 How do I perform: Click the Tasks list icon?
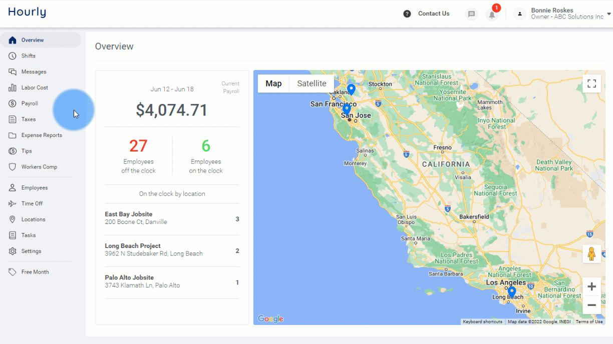[x=13, y=235]
